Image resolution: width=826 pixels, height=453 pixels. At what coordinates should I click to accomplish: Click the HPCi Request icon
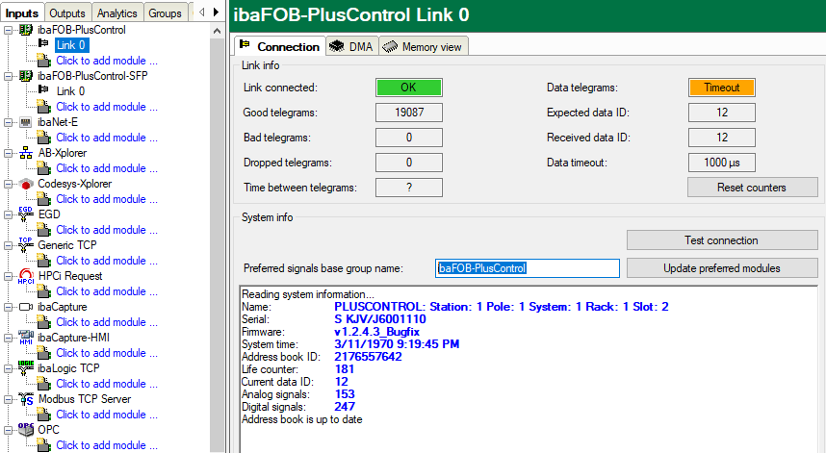click(26, 276)
